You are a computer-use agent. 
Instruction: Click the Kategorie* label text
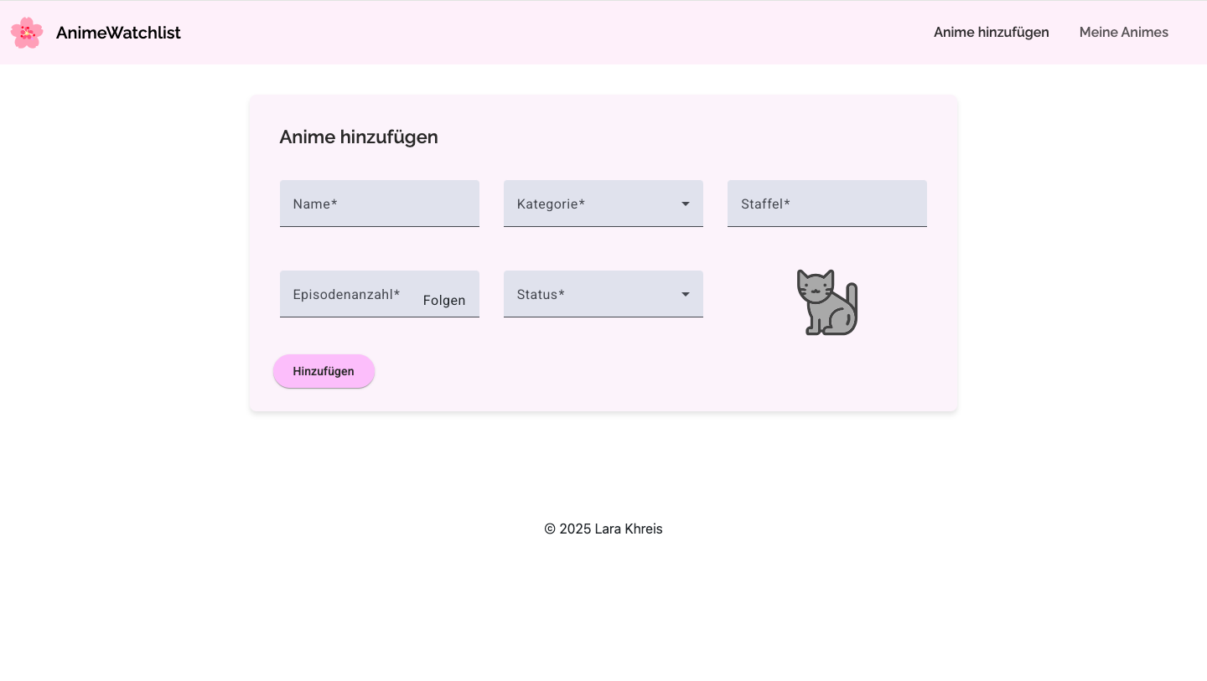click(551, 204)
